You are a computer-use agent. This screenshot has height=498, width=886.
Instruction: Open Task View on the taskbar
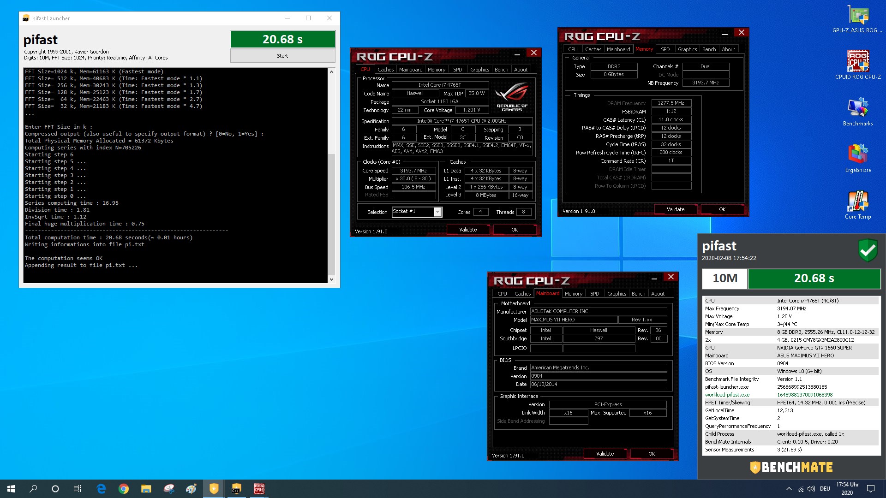point(78,489)
